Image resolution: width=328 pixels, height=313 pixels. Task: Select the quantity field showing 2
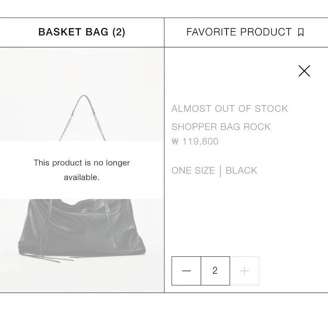click(215, 271)
